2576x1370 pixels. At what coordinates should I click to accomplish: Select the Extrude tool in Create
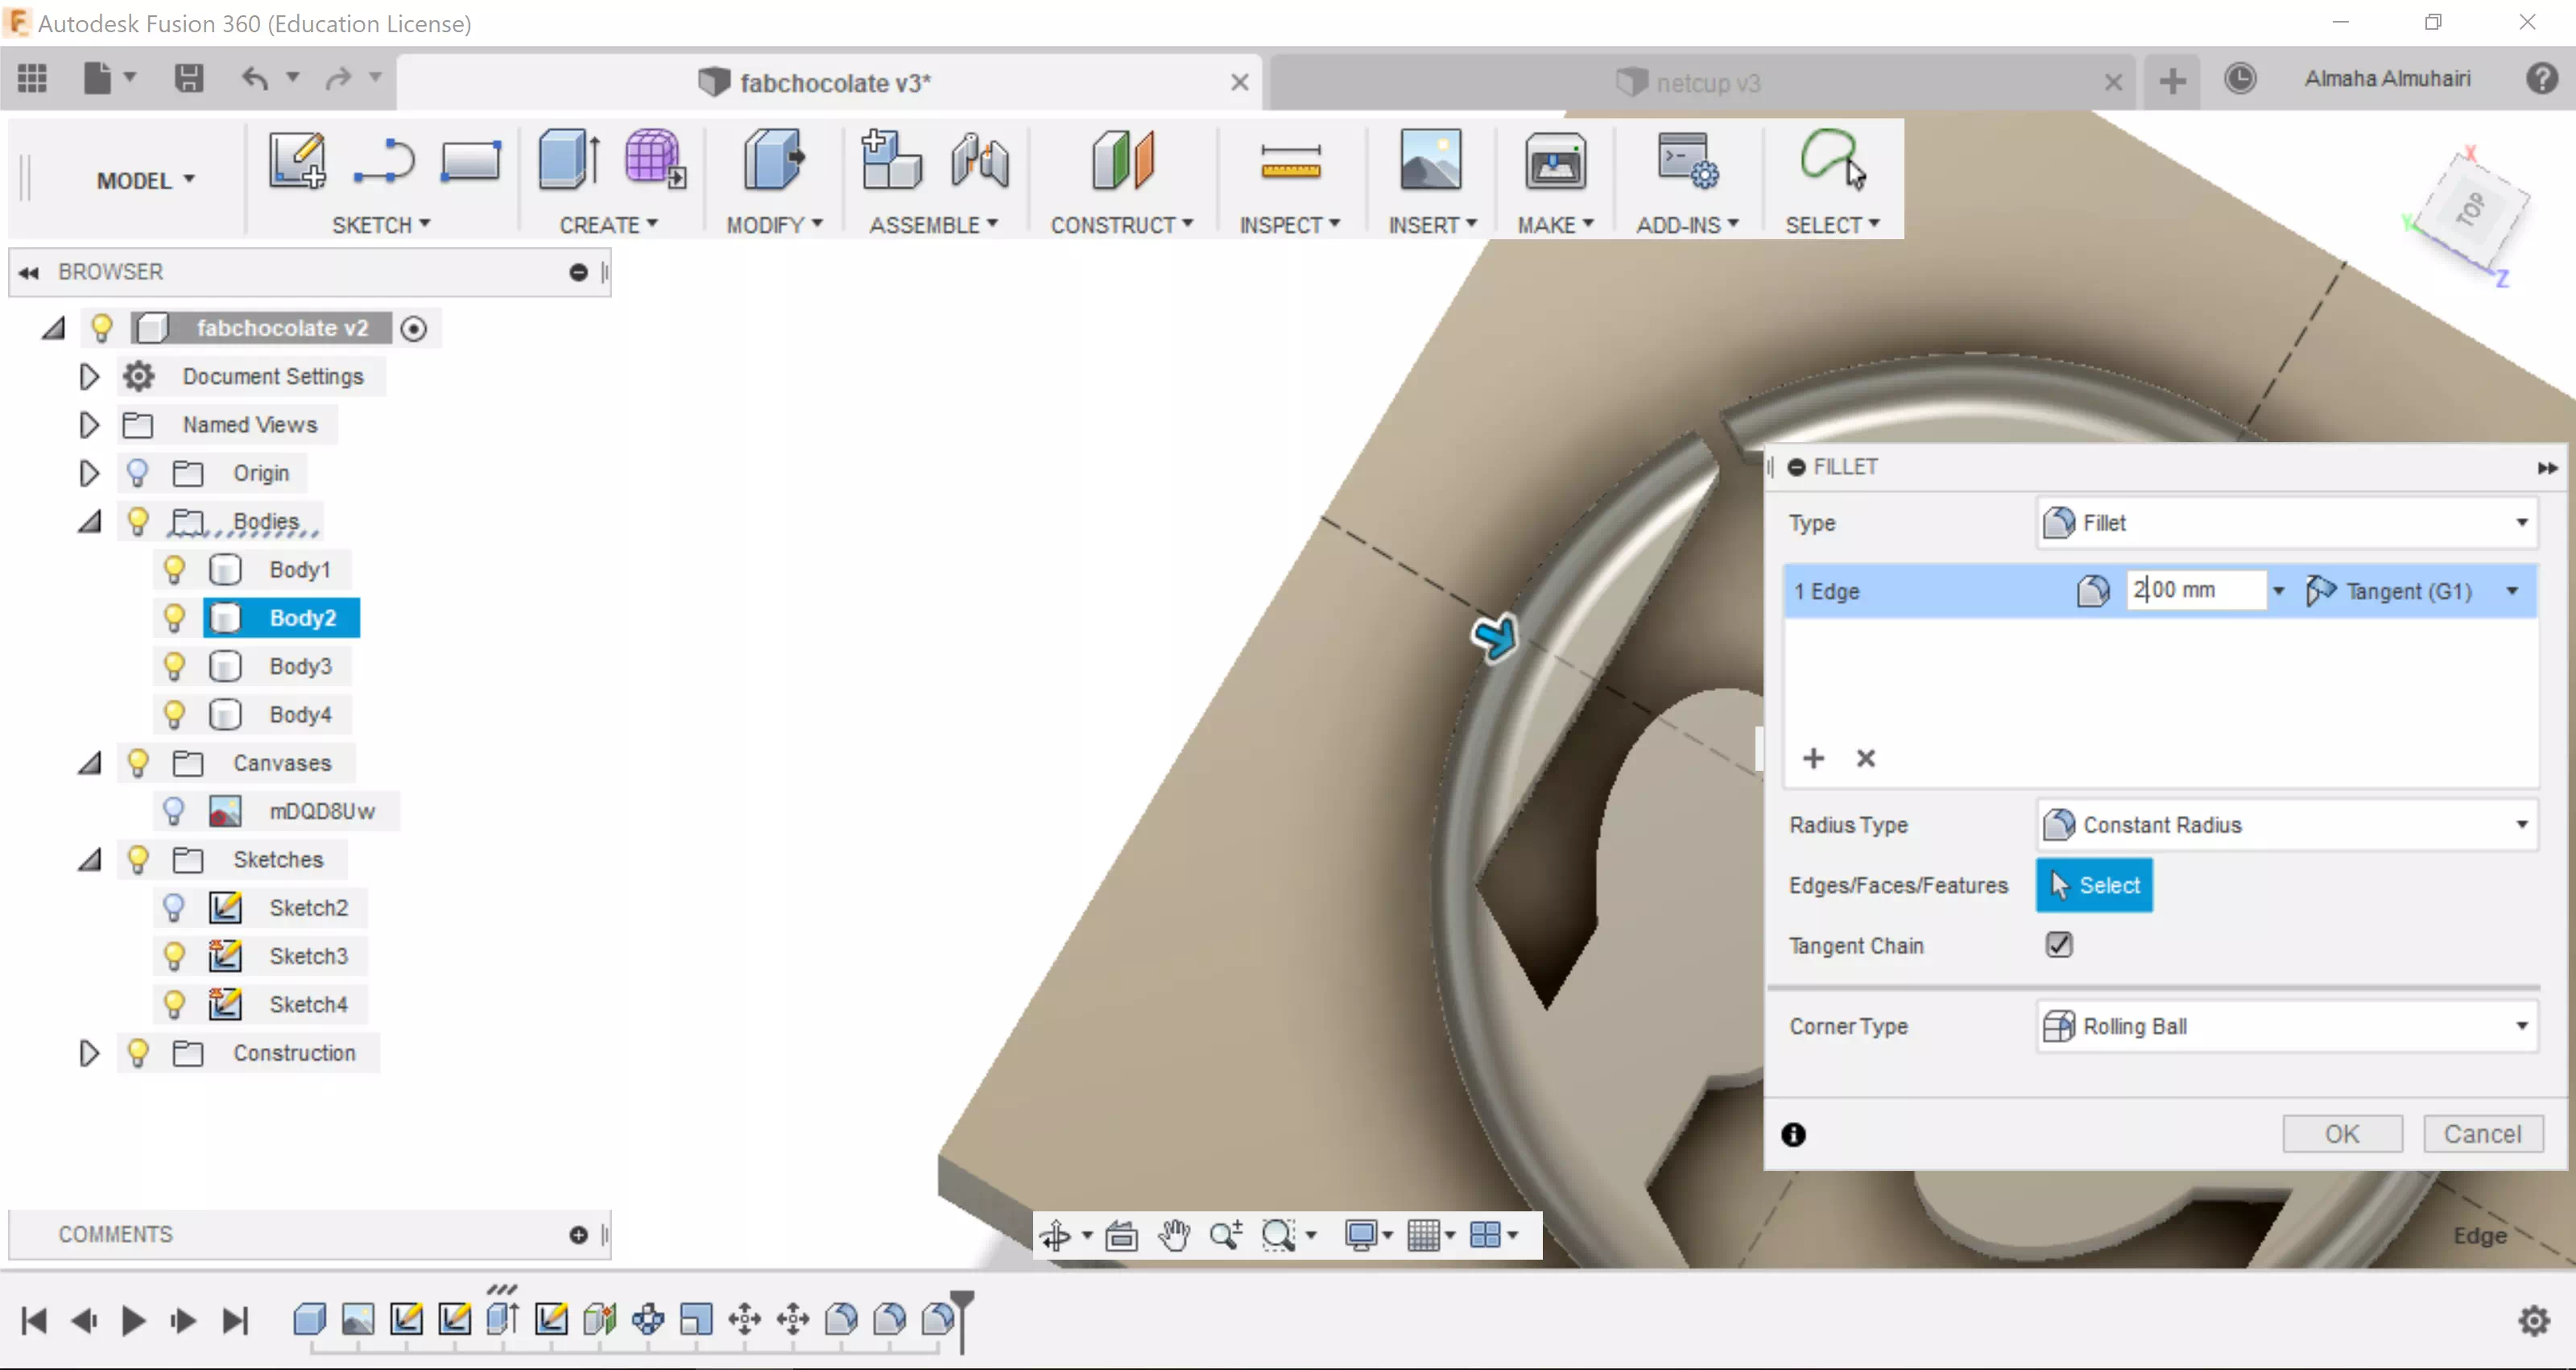pos(568,160)
